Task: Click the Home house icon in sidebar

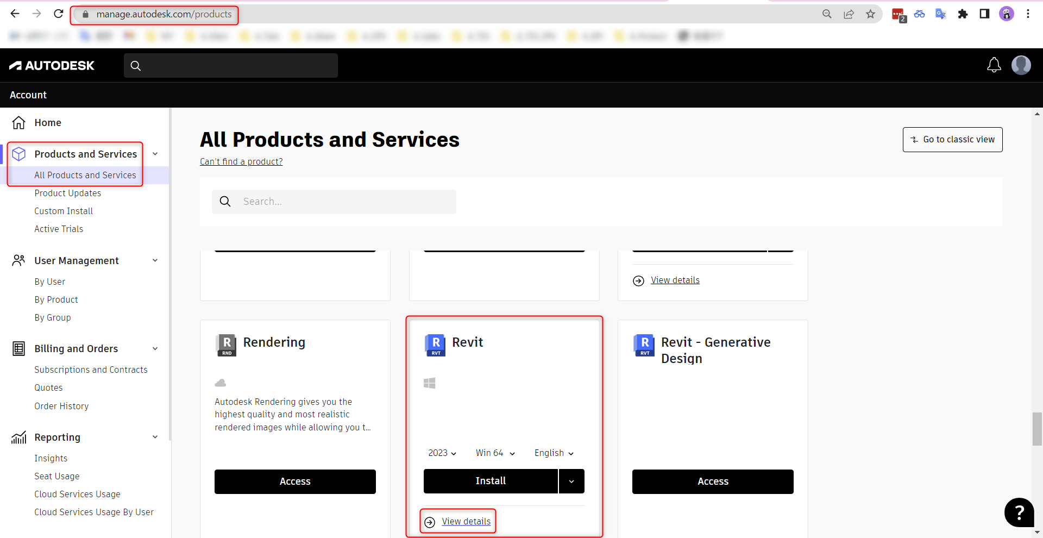Action: pos(19,123)
